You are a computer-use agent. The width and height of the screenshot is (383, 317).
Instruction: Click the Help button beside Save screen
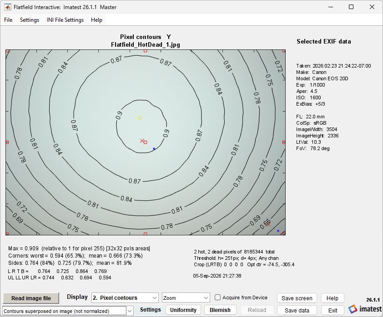(333, 298)
